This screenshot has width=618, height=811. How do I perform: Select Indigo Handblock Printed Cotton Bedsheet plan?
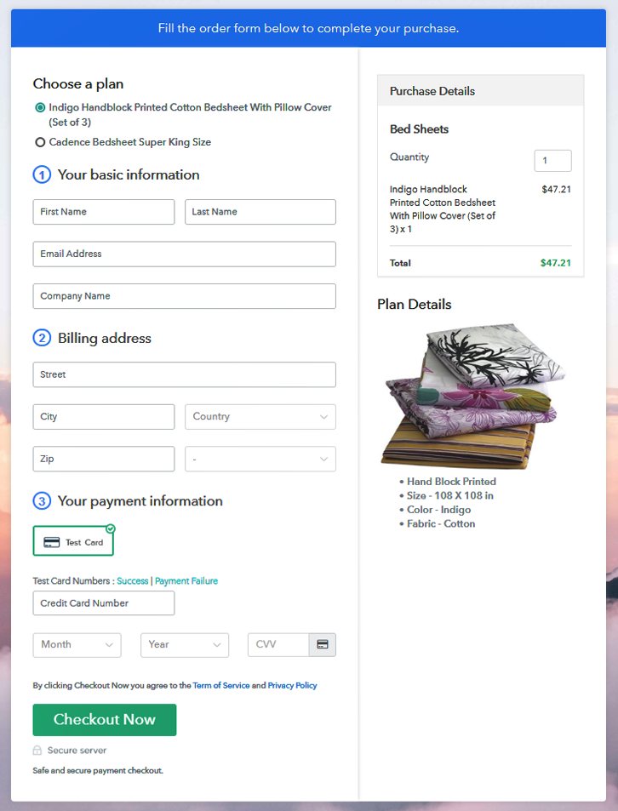[x=40, y=108]
